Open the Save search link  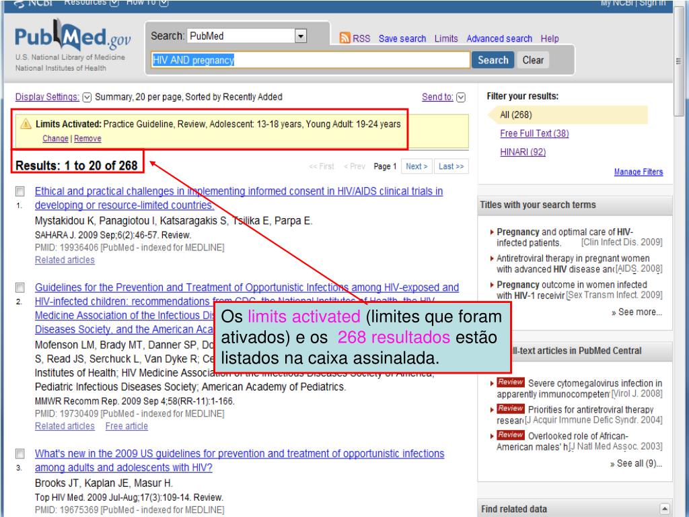click(x=402, y=38)
